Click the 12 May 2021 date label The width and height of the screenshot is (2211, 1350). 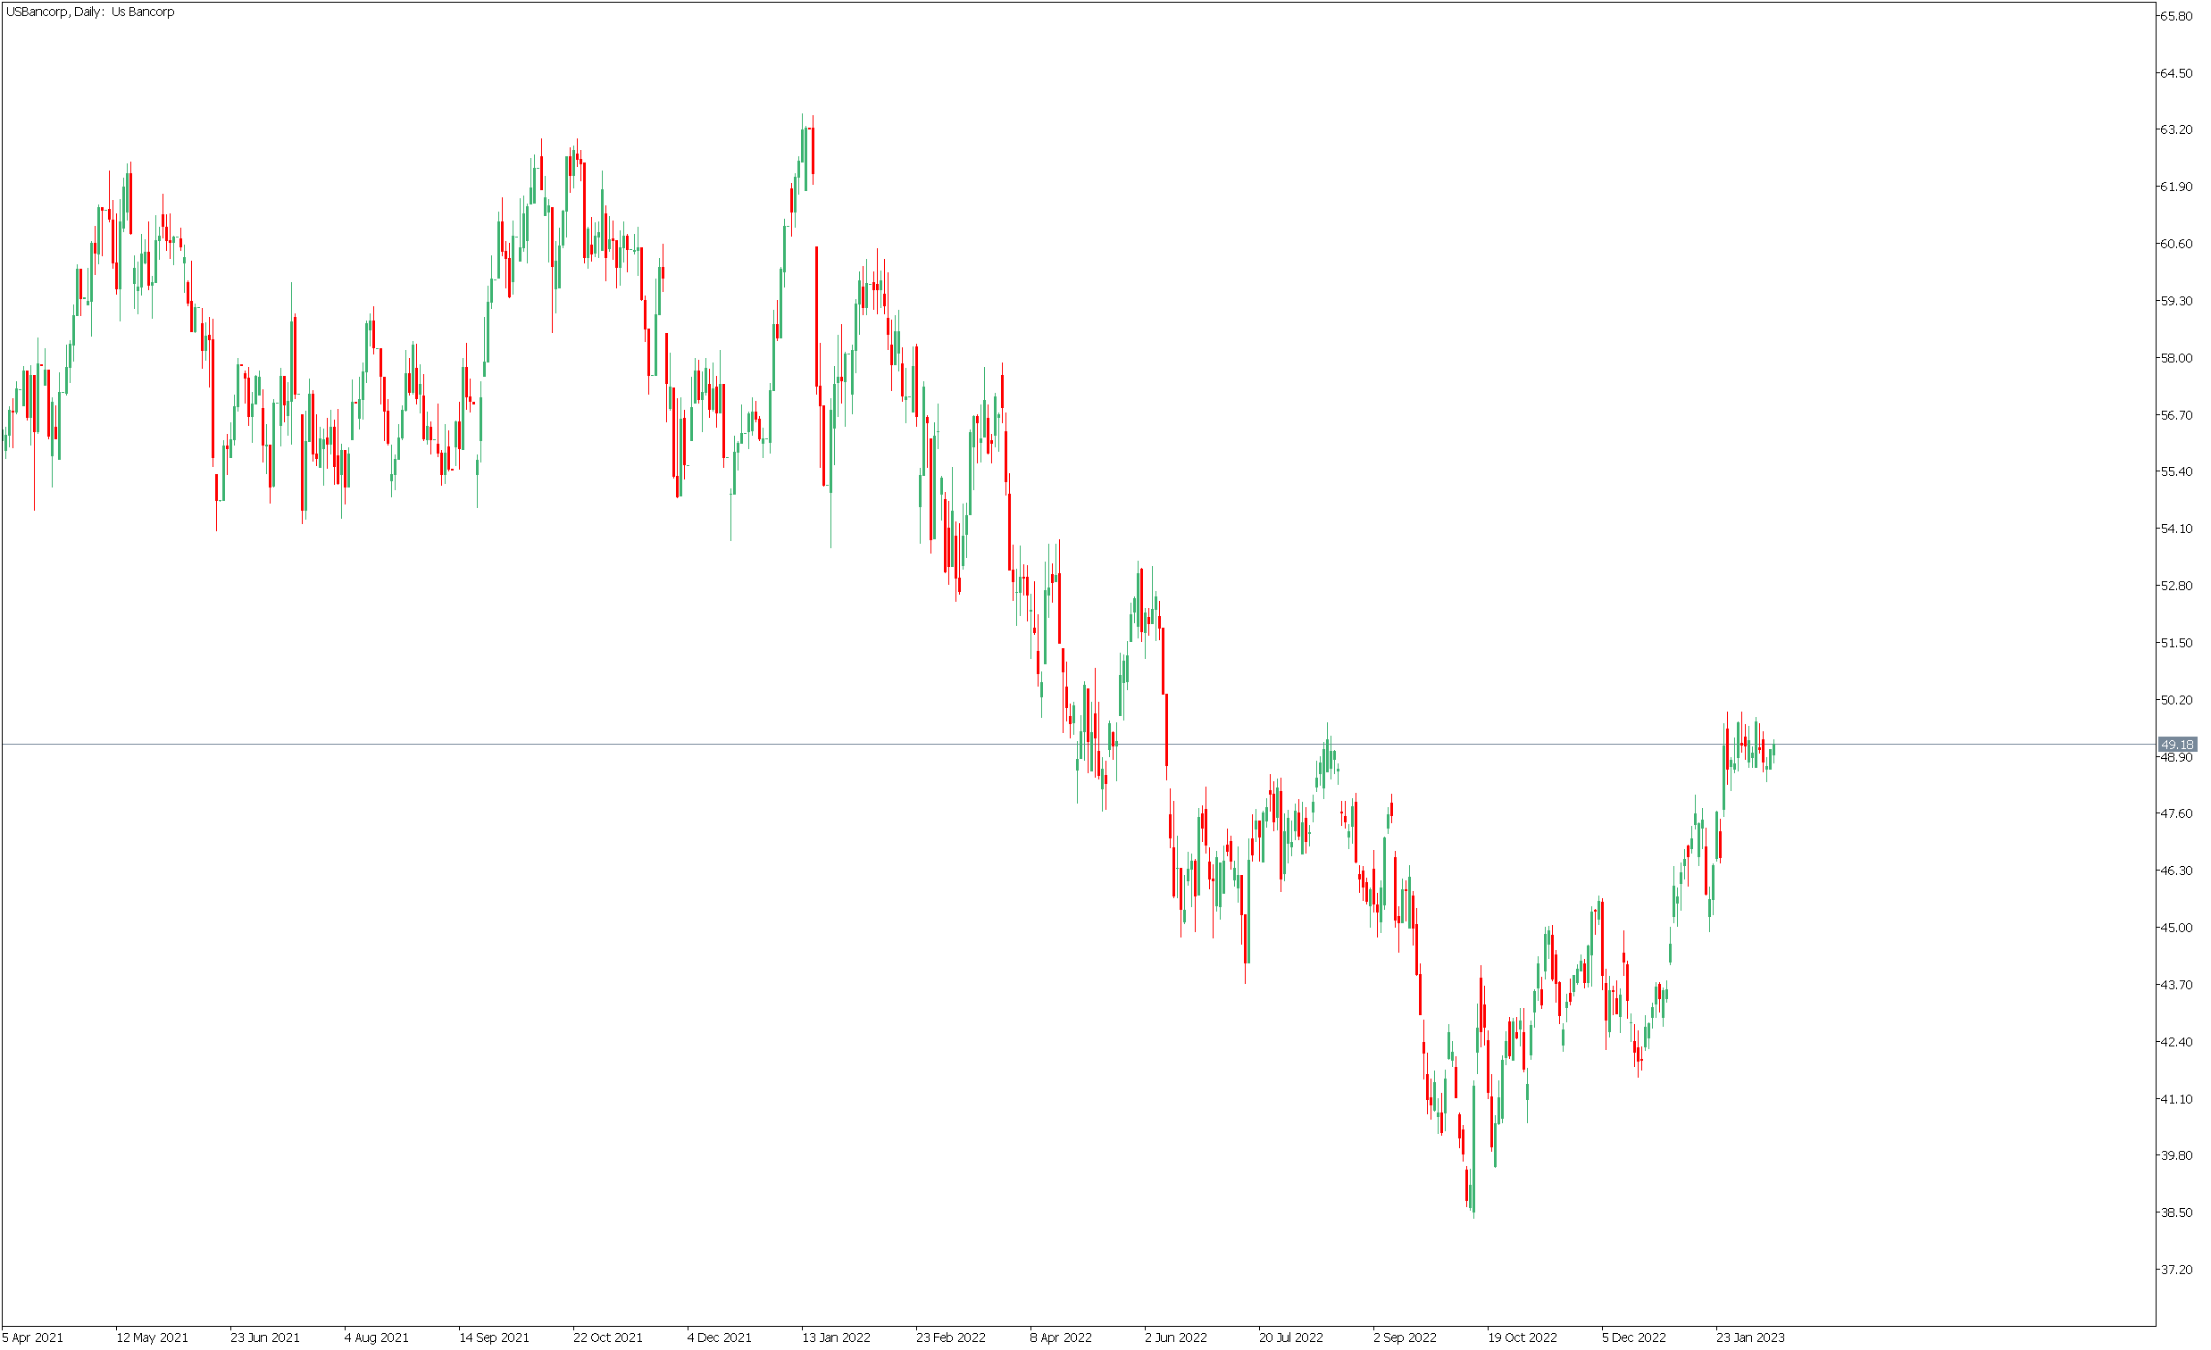pos(153,1339)
